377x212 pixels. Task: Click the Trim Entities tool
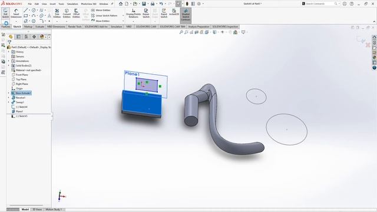(x=57, y=13)
